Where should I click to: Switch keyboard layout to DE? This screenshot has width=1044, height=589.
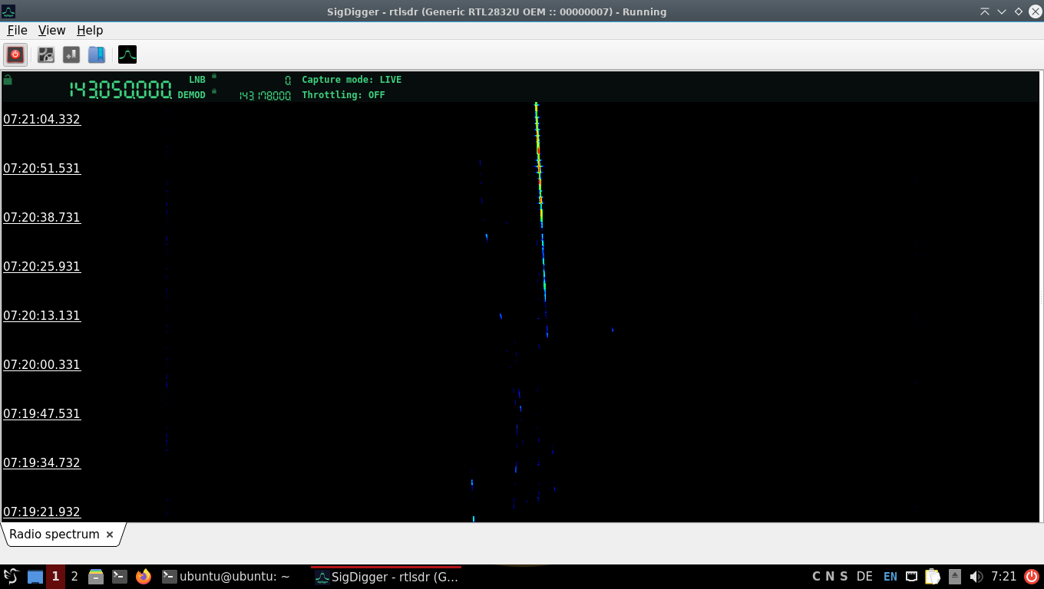pos(864,577)
